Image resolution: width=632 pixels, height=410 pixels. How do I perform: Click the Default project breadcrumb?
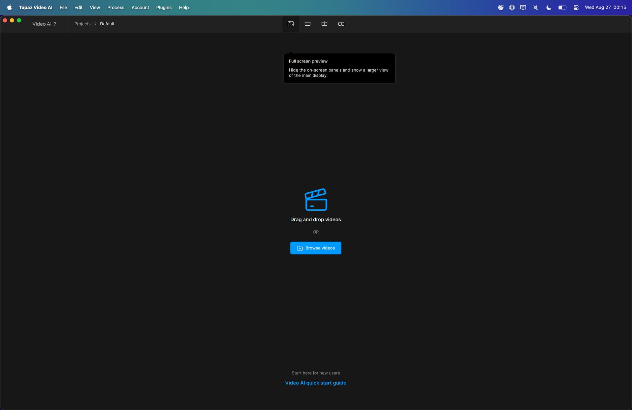click(107, 24)
